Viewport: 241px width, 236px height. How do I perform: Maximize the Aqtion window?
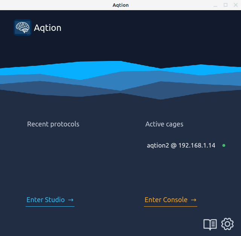tap(226, 5)
